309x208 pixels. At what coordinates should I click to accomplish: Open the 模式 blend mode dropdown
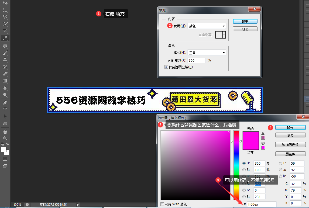pos(207,53)
